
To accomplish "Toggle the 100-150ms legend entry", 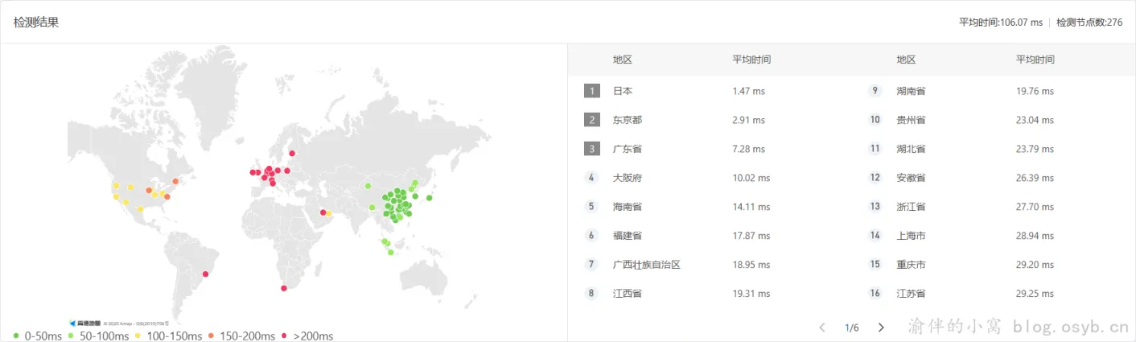I will click(x=168, y=336).
